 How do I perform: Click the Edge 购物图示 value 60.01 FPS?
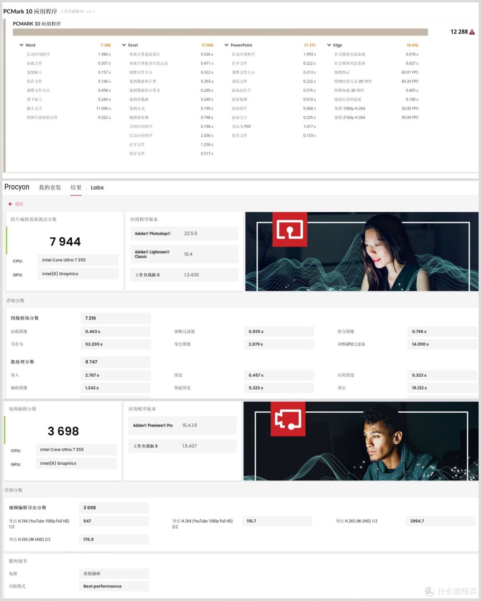[x=410, y=72]
